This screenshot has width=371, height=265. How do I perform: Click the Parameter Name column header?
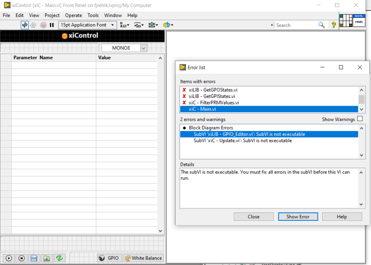54,57
